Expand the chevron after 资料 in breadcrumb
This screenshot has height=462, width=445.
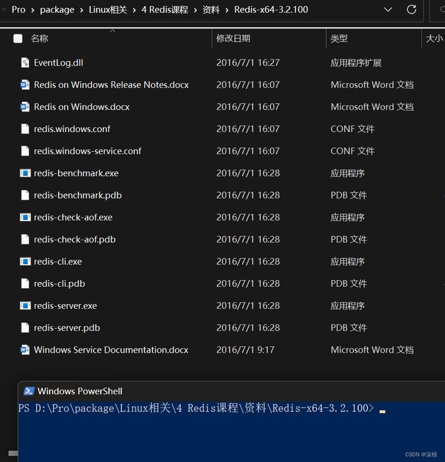227,10
